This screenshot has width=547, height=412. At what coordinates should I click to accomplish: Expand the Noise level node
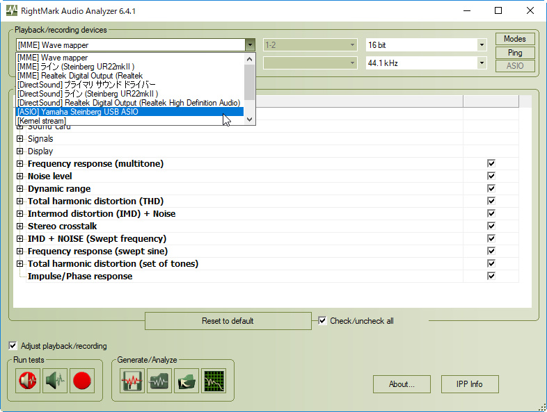(x=20, y=176)
